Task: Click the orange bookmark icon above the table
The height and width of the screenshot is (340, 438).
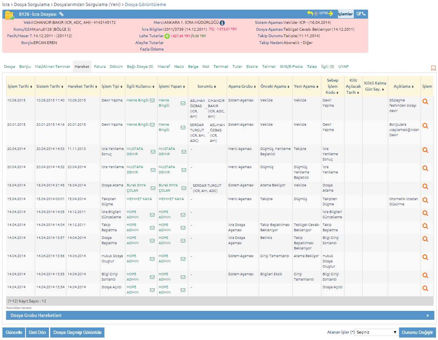Action: point(433,68)
